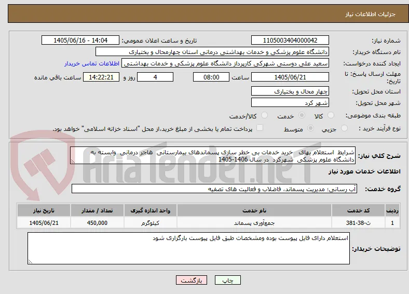Click the طبقه بندی موضوعی label
This screenshot has height=294, width=409.
(x=373, y=115)
